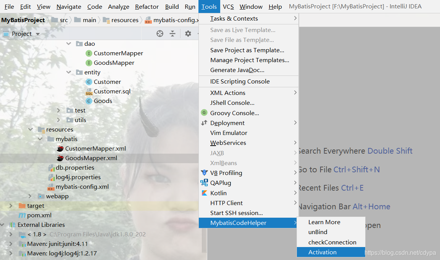Expand the Maven log4j library entry
This screenshot has height=260, width=440.
(x=11, y=254)
